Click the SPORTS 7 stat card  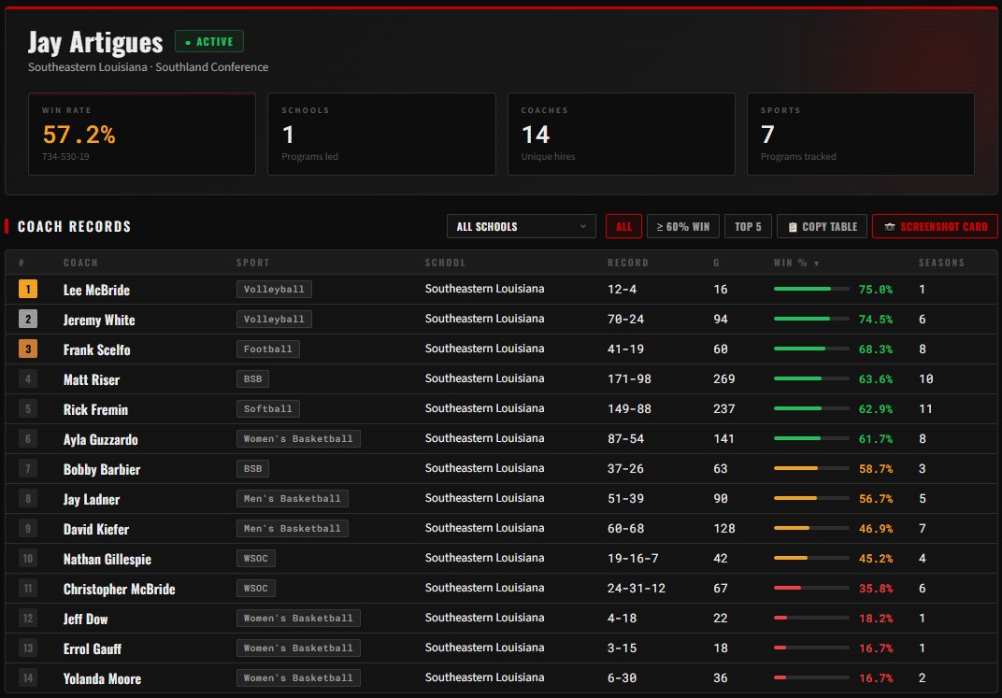(860, 135)
